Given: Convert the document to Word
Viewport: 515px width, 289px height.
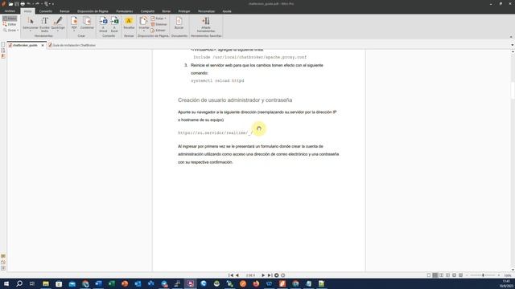Looking at the screenshot, I should [x=103, y=24].
